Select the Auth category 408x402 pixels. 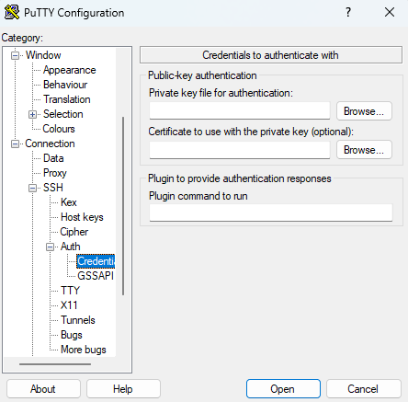coord(71,247)
